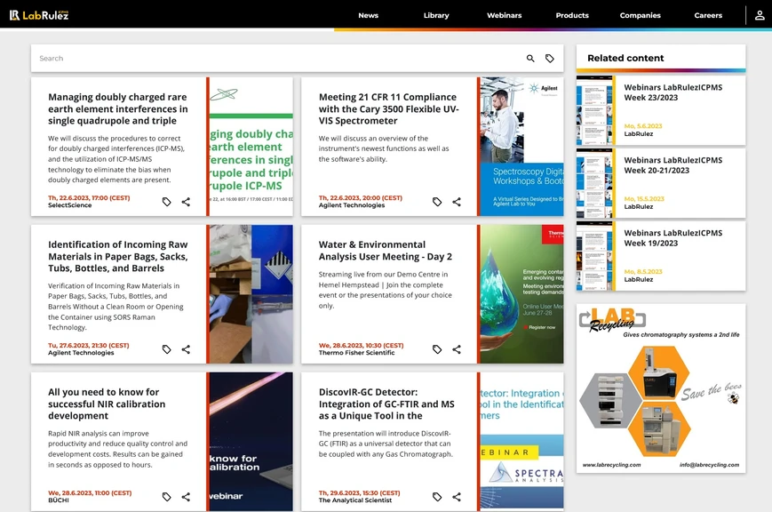This screenshot has height=512, width=772.
Task: Click tag icon on Meeting 21 CFR 11 card
Action: point(437,202)
